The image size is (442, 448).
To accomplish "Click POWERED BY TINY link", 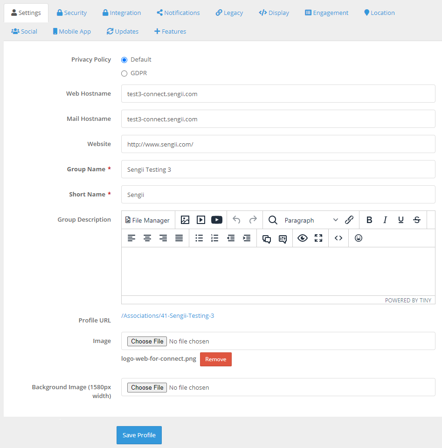I will 408,300.
